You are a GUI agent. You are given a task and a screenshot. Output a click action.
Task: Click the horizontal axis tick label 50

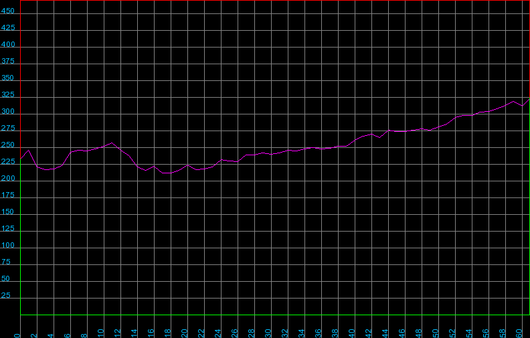coord(436,333)
